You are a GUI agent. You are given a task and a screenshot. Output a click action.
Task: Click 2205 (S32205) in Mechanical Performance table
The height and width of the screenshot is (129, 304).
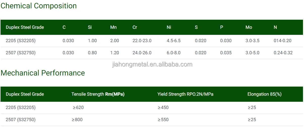(x=21, y=108)
